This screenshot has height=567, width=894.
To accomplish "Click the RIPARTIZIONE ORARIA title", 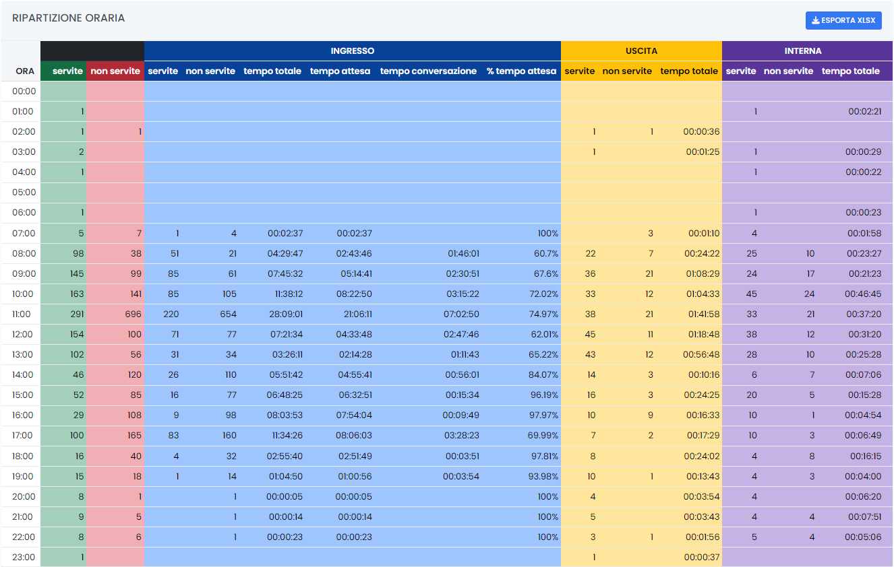I will (x=68, y=18).
